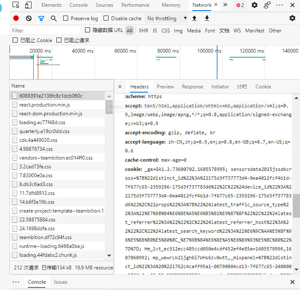
Task: Click scroll-down arrow of request list
Action: (109, 255)
